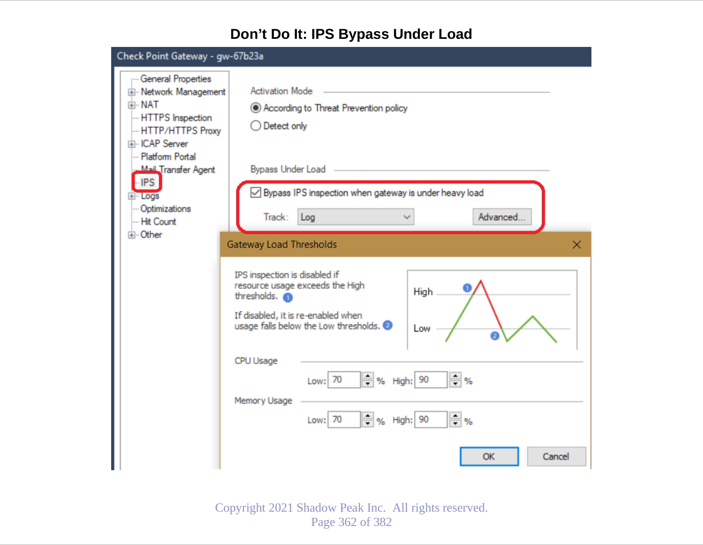Increase Memory Usage Low threshold with up arrow

(367, 416)
